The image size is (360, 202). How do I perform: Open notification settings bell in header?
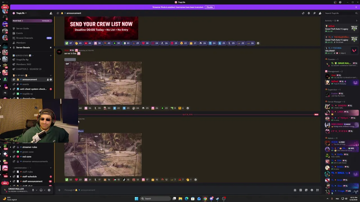309,13
